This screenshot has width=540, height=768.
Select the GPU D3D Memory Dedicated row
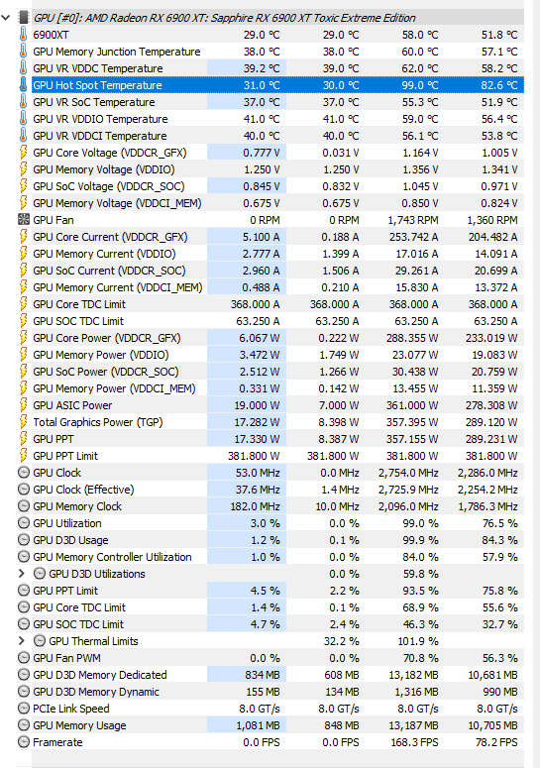(278, 675)
